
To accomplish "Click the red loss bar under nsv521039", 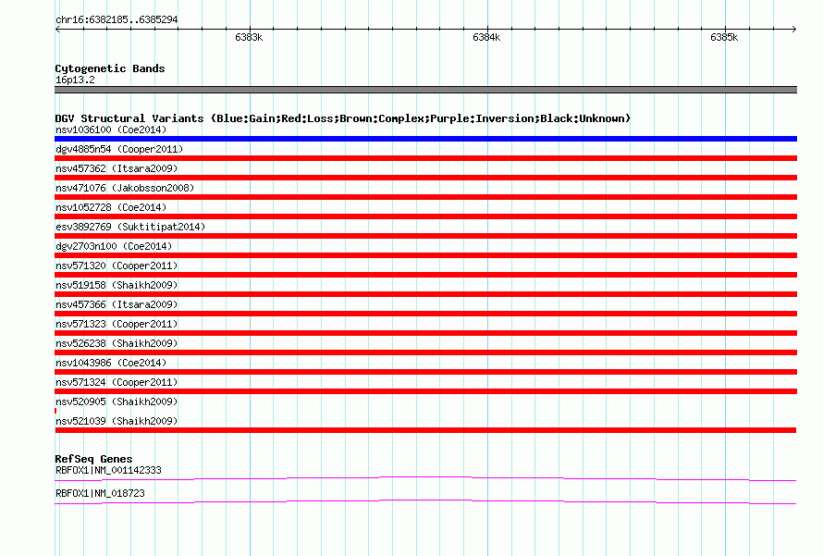I will click(x=425, y=430).
